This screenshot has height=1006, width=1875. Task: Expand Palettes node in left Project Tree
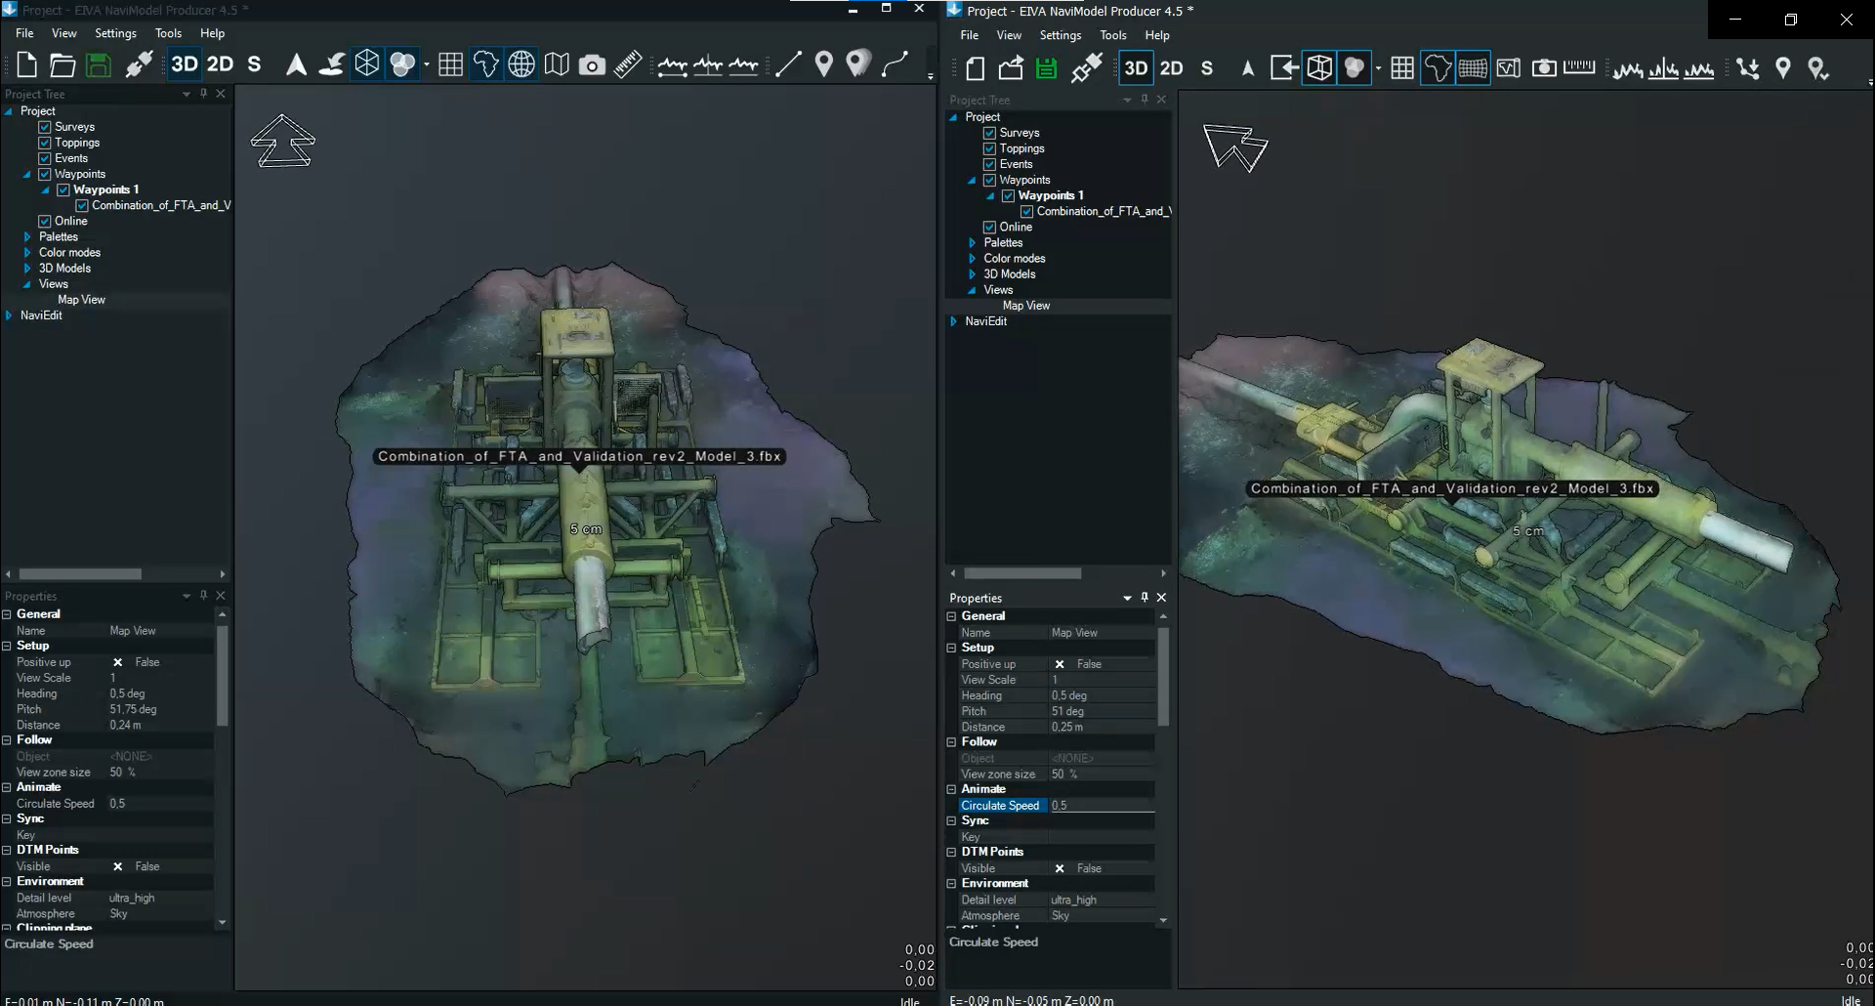click(x=27, y=237)
